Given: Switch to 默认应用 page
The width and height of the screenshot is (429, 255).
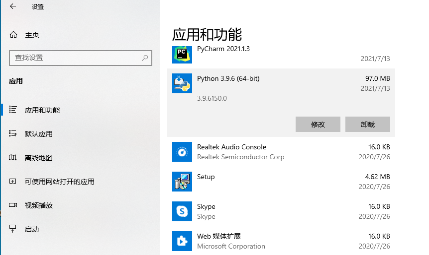Looking at the screenshot, I should (39, 134).
